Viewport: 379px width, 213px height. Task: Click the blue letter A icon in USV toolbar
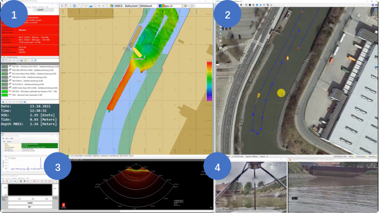(260, 5)
